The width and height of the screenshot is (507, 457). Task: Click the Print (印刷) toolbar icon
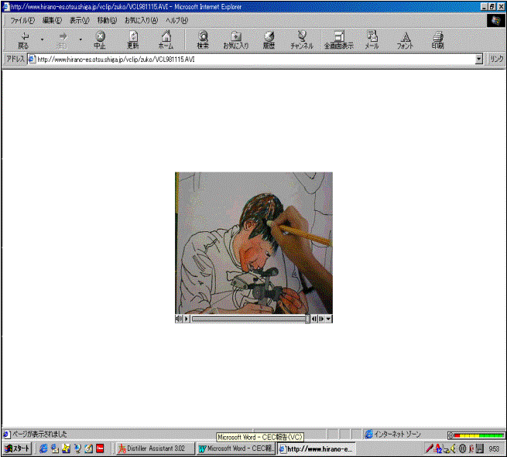(438, 40)
